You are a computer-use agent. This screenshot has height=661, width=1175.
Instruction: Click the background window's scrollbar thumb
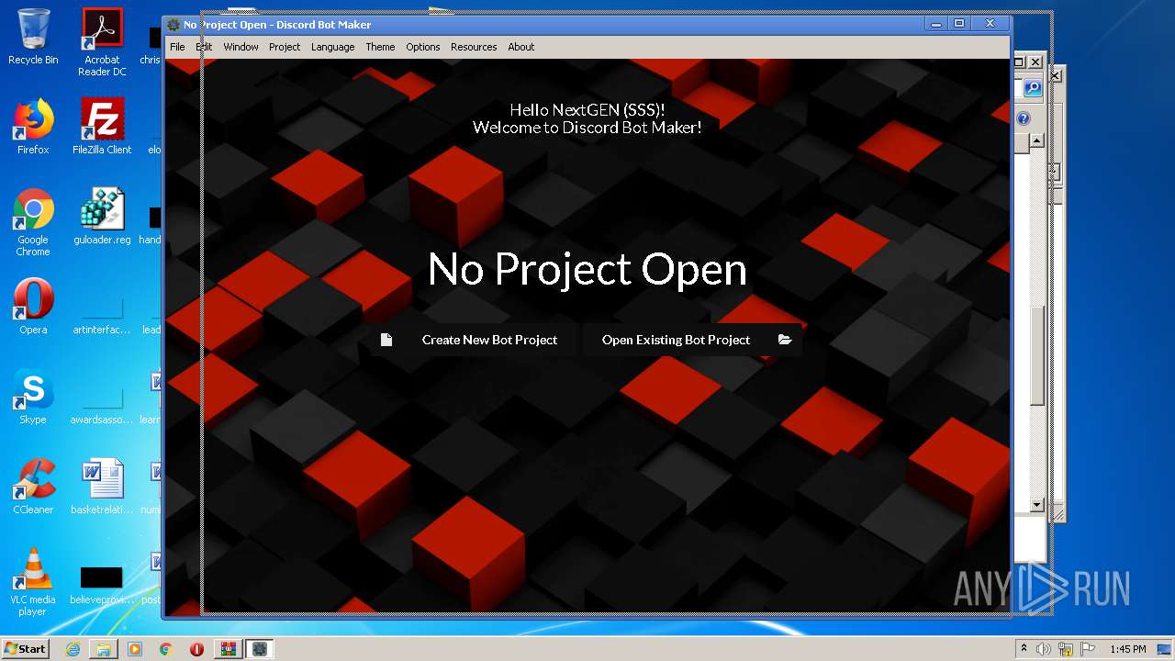pyautogui.click(x=1036, y=354)
